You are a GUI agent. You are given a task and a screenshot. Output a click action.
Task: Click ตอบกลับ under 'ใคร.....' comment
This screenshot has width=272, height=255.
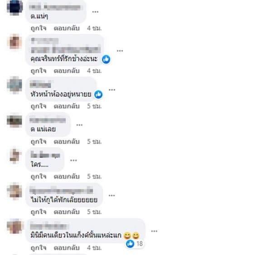(67, 176)
